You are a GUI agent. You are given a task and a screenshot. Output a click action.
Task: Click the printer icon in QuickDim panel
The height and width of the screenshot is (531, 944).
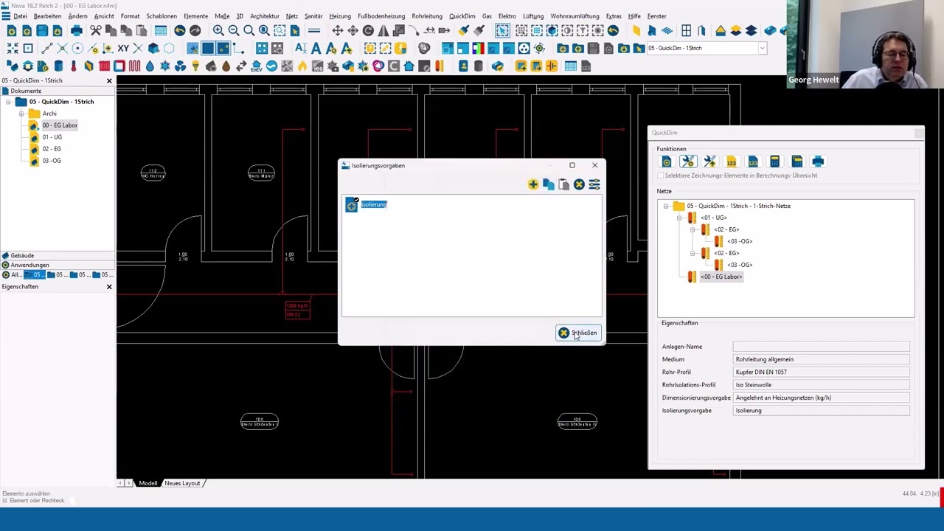pos(818,162)
